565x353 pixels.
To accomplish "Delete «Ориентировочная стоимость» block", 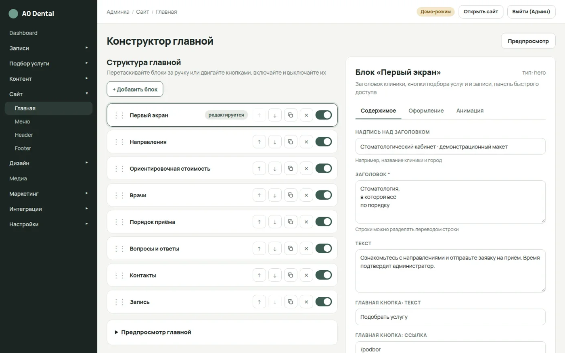I will point(306,169).
